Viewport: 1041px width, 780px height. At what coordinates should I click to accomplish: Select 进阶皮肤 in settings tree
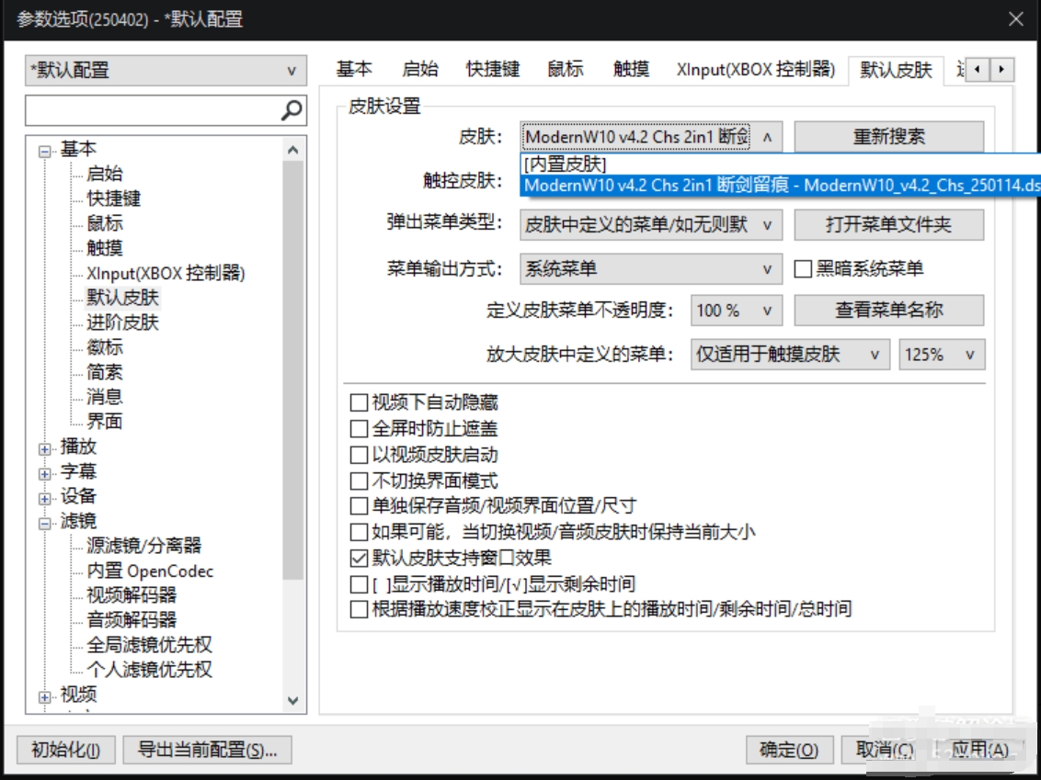point(123,323)
